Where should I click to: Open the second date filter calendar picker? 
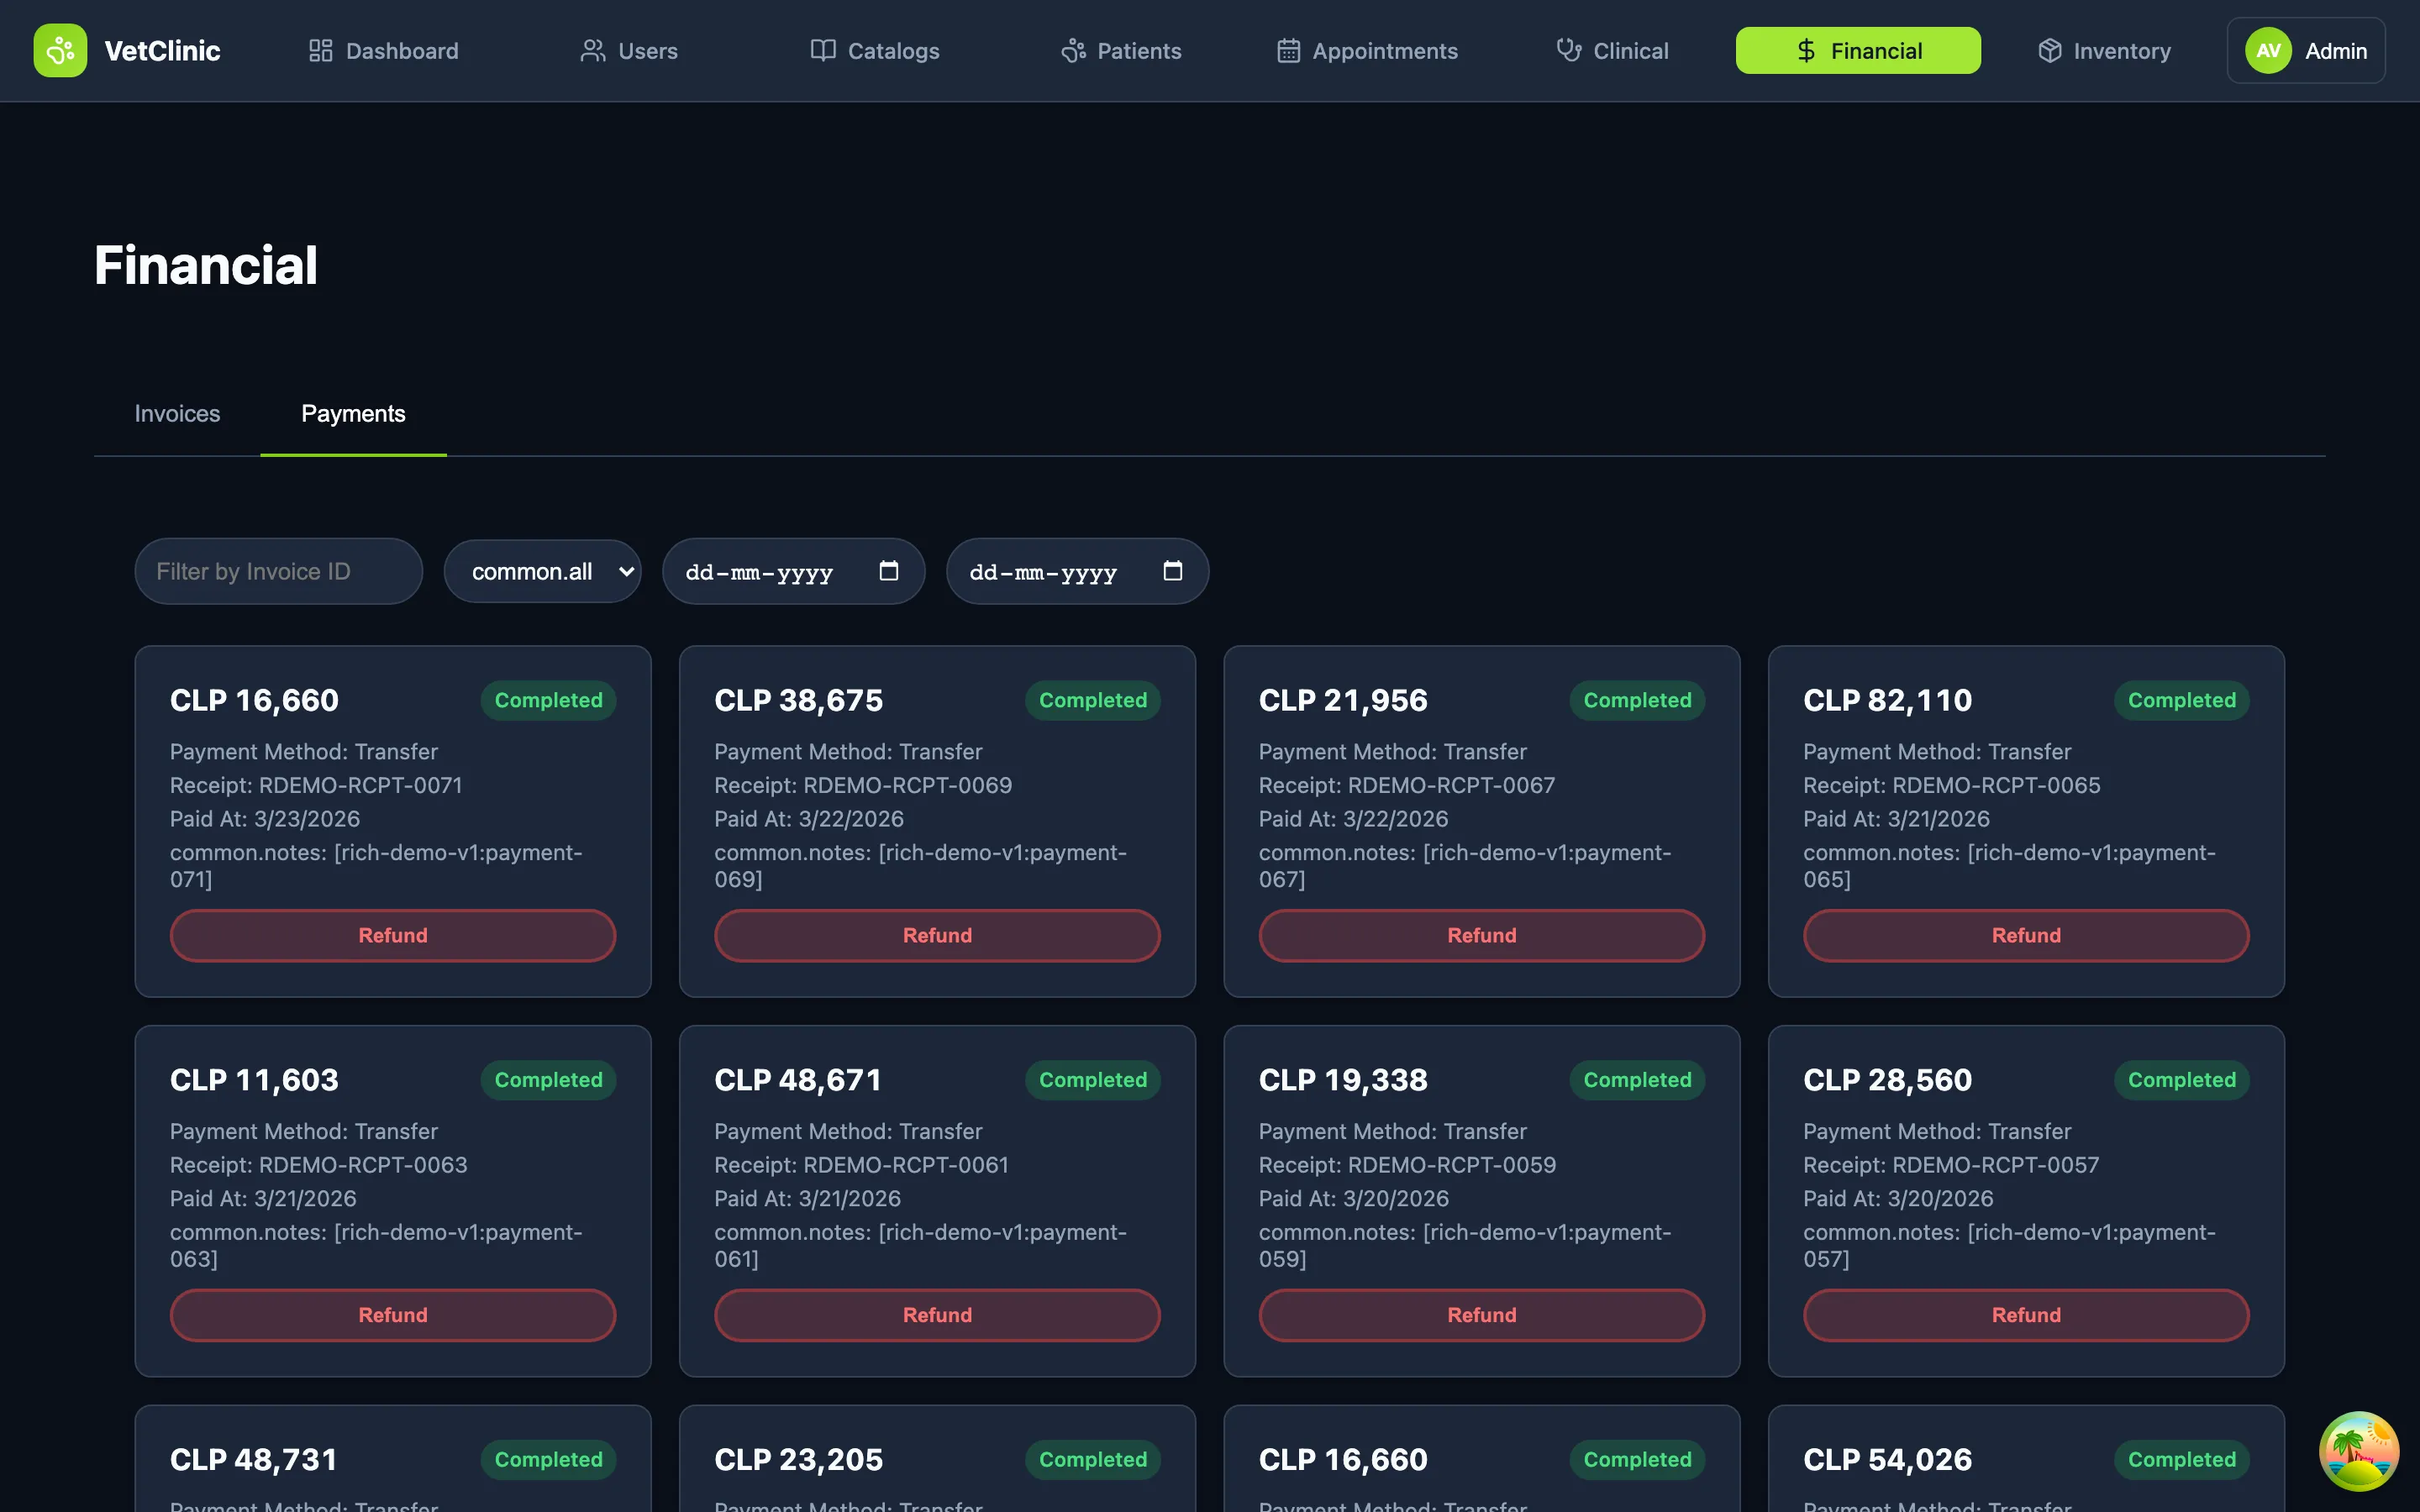[1172, 571]
